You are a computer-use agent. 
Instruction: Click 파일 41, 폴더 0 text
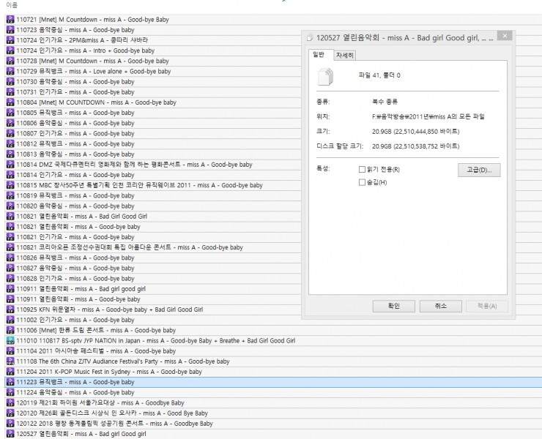(379, 75)
